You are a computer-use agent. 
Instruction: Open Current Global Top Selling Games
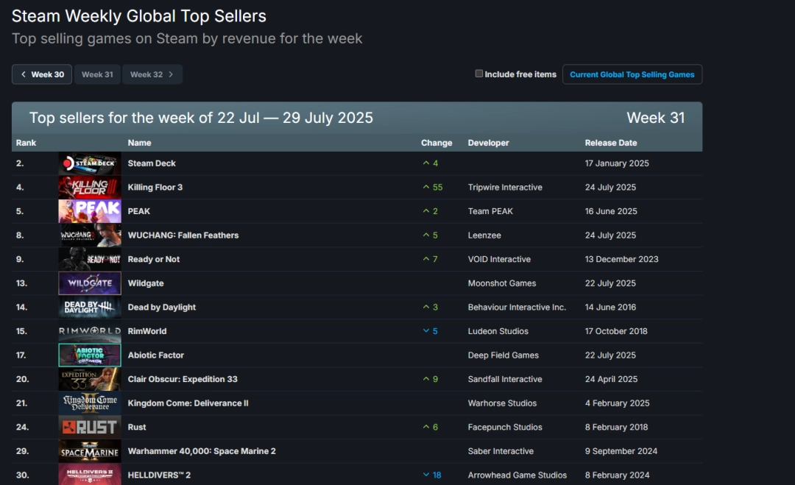(x=632, y=74)
